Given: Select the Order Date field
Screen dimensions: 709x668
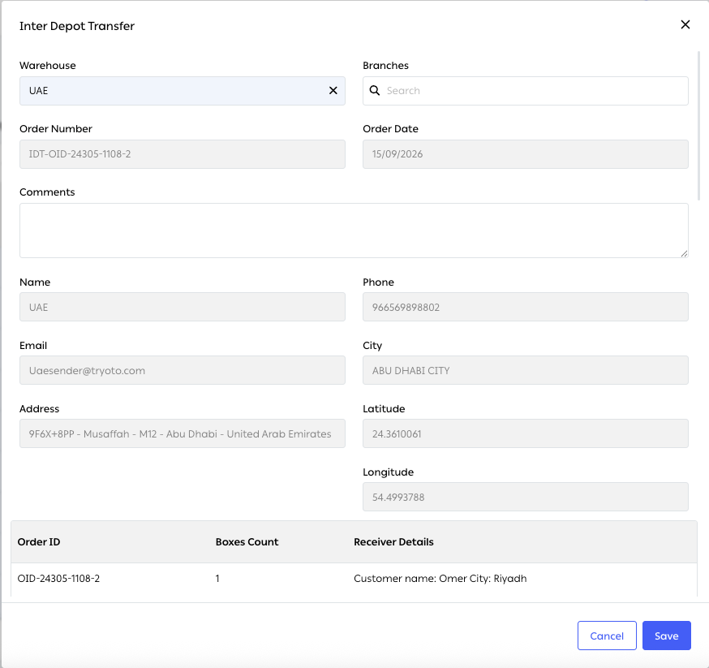Looking at the screenshot, I should [526, 154].
